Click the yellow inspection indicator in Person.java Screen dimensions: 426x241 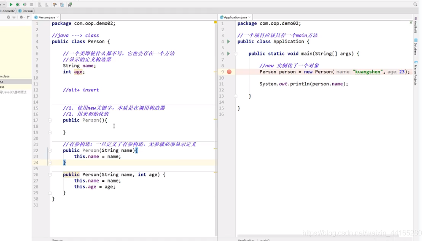[216, 22]
